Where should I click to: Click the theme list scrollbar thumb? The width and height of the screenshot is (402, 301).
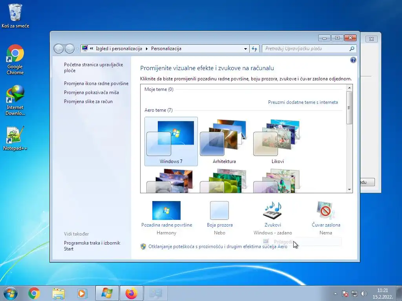349,108
